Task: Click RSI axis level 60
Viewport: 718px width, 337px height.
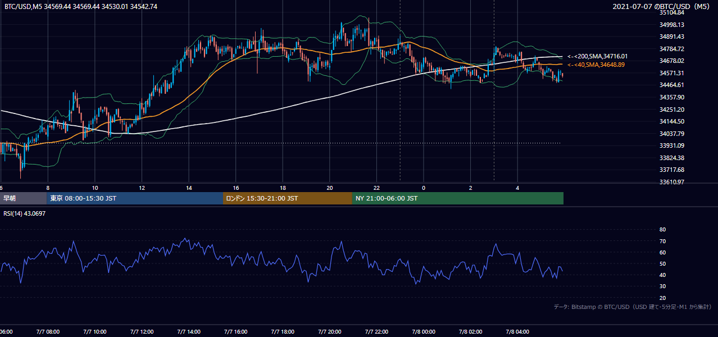Action: pos(662,252)
